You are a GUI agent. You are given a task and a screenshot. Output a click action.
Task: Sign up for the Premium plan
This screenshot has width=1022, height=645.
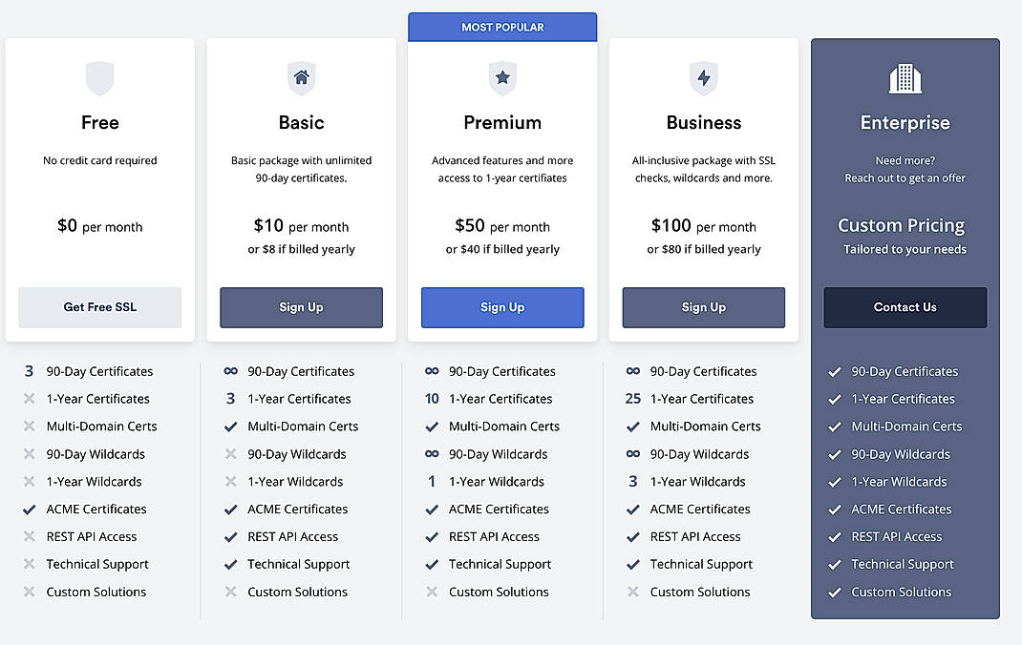[x=502, y=307]
